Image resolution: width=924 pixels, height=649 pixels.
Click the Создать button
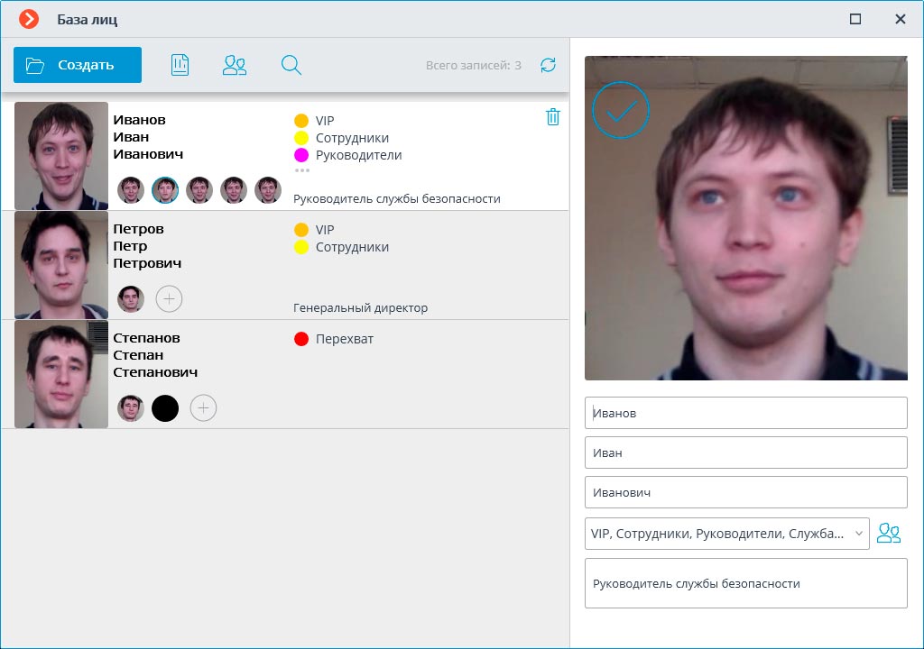point(78,65)
